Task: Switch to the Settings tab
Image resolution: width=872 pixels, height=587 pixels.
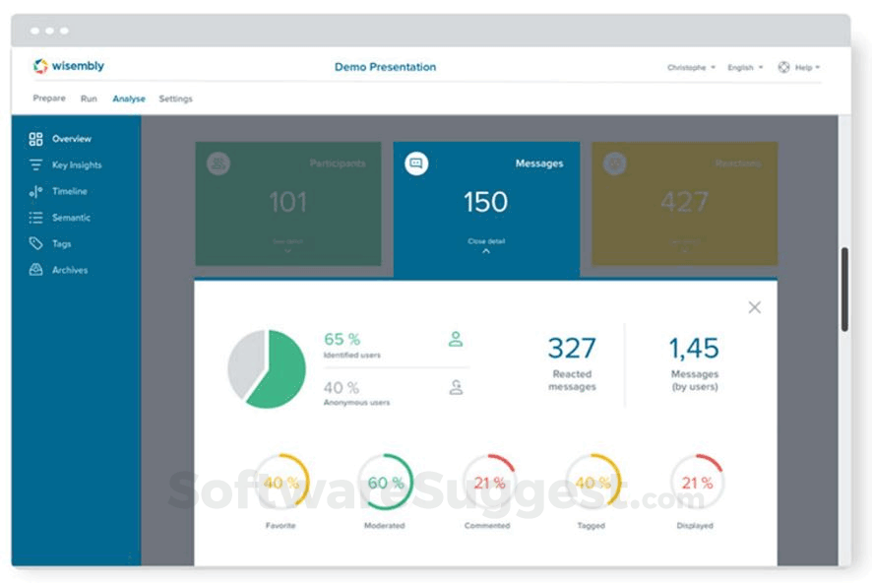Action: point(175,98)
